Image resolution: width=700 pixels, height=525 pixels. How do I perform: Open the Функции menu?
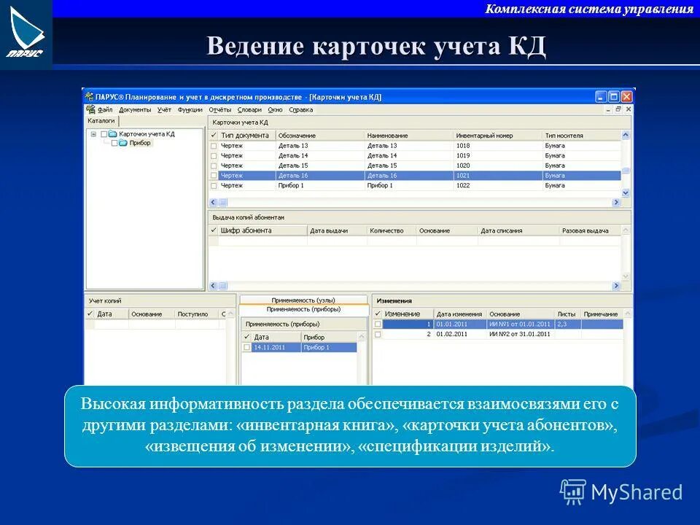coord(190,110)
